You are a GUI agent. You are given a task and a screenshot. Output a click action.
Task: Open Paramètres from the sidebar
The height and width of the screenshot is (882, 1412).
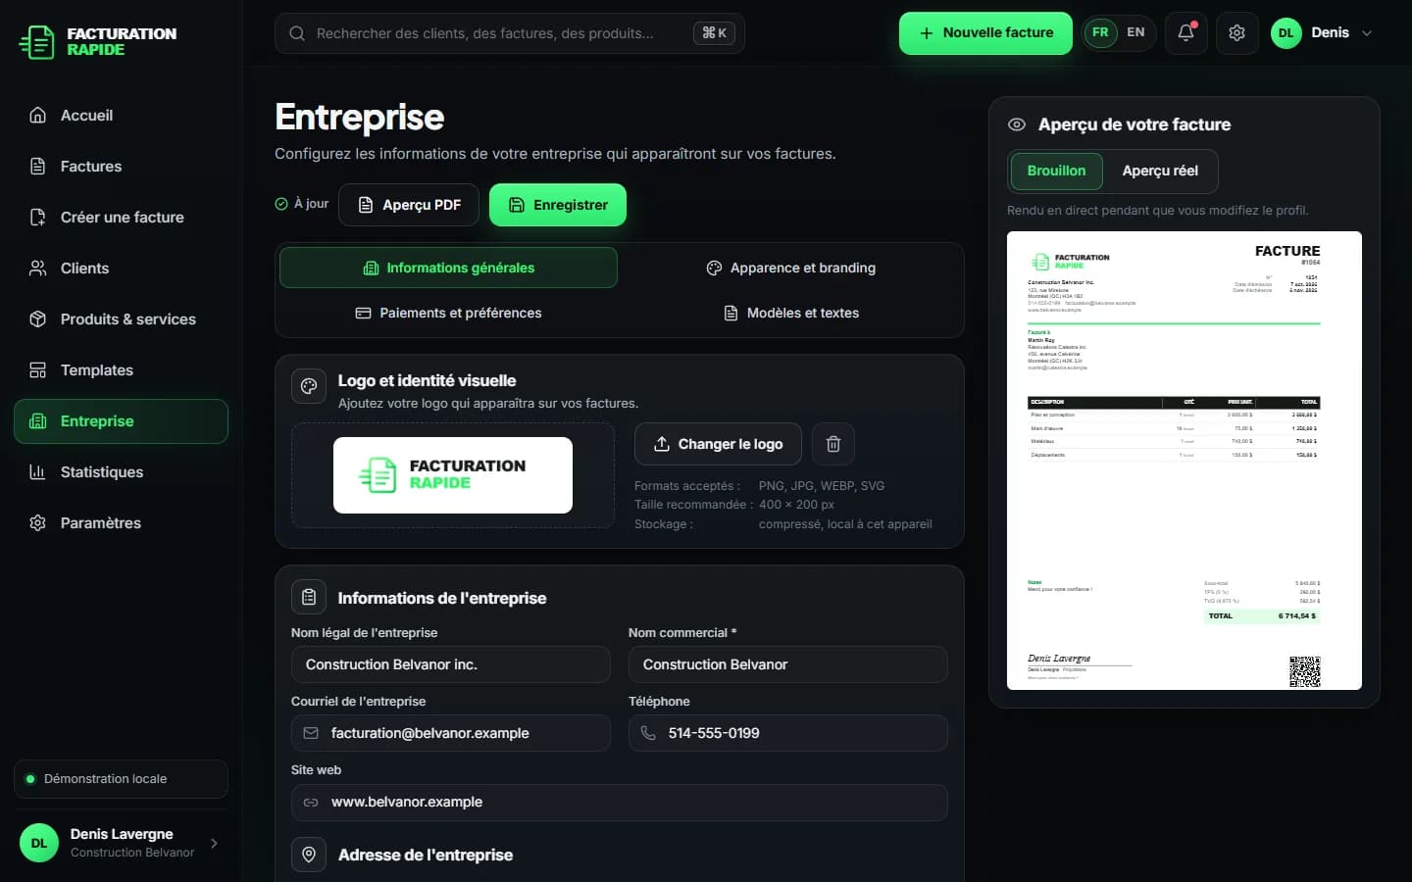pyautogui.click(x=121, y=523)
